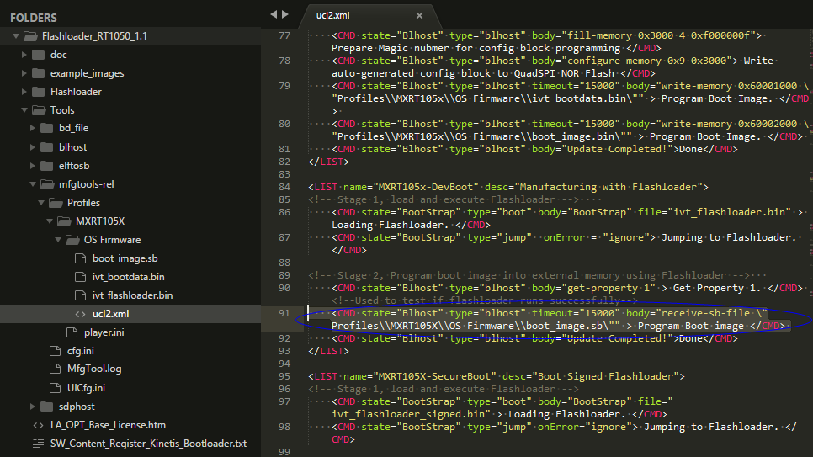Expand the doc folder arrow
This screenshot has height=457, width=813.
tap(24, 55)
